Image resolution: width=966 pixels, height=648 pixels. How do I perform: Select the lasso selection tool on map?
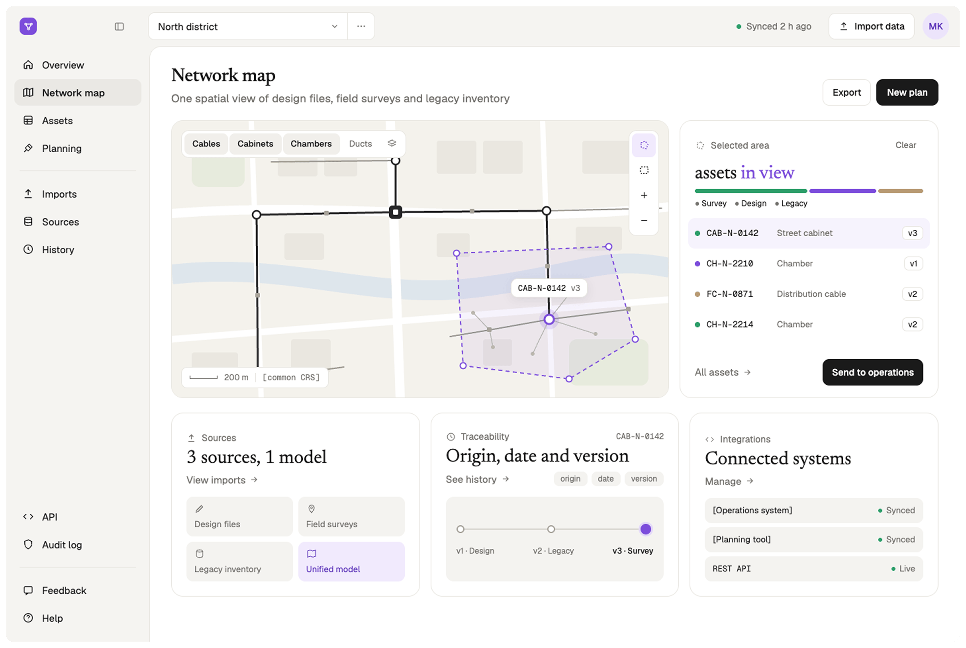coord(644,145)
